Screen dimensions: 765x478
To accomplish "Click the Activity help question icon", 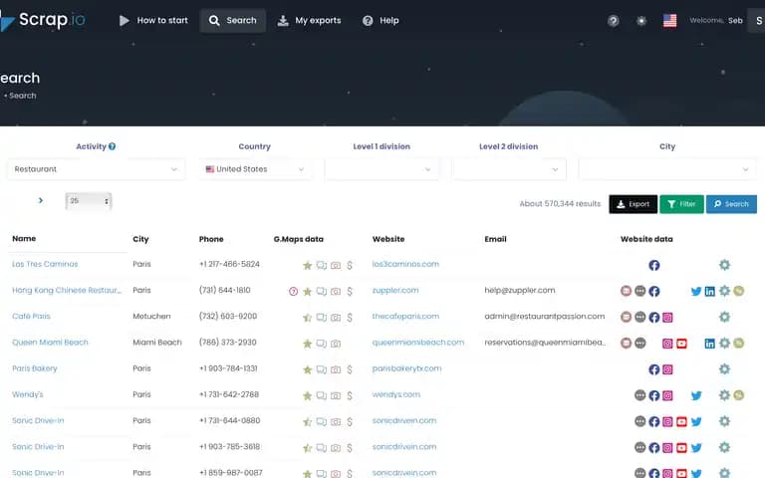I will 113,146.
